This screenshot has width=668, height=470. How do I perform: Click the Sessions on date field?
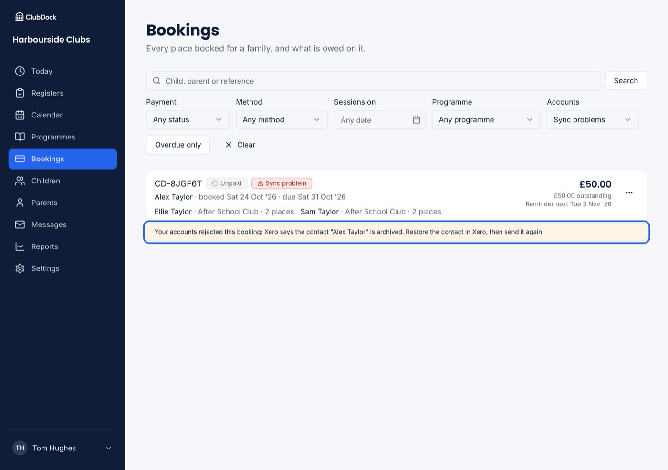tap(380, 120)
